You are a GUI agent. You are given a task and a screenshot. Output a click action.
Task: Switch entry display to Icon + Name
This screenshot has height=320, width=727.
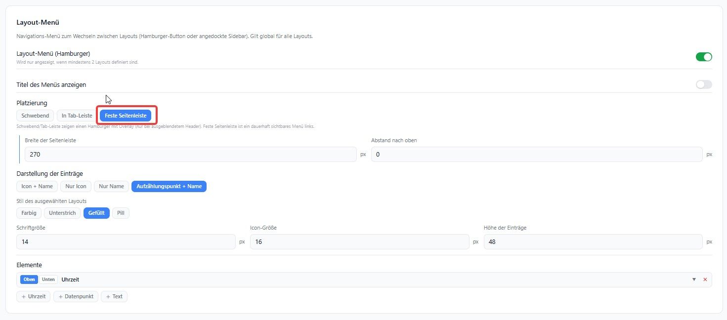[37, 186]
